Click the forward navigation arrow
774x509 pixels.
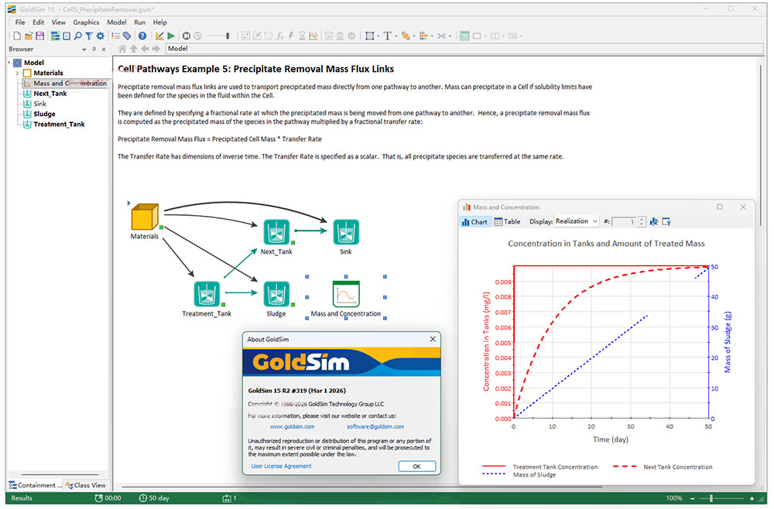pyautogui.click(x=156, y=48)
